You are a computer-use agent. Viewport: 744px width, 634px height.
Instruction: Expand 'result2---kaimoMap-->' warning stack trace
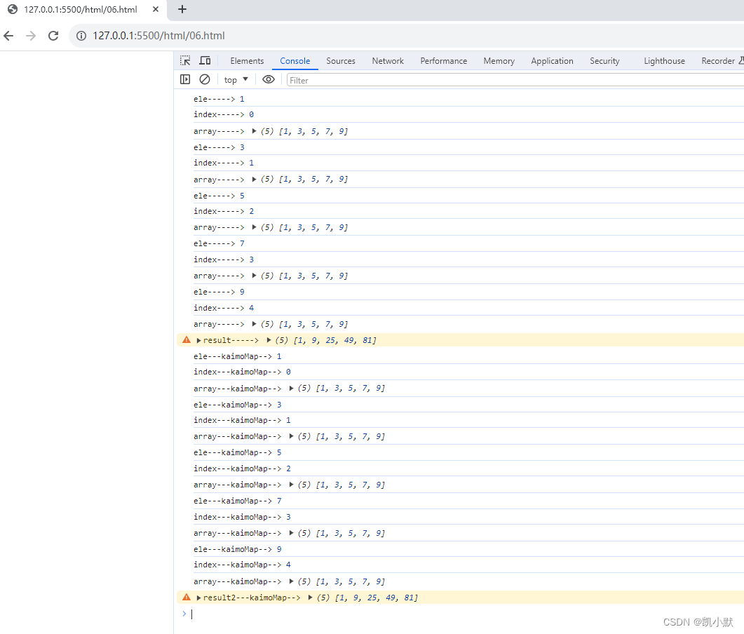point(199,598)
